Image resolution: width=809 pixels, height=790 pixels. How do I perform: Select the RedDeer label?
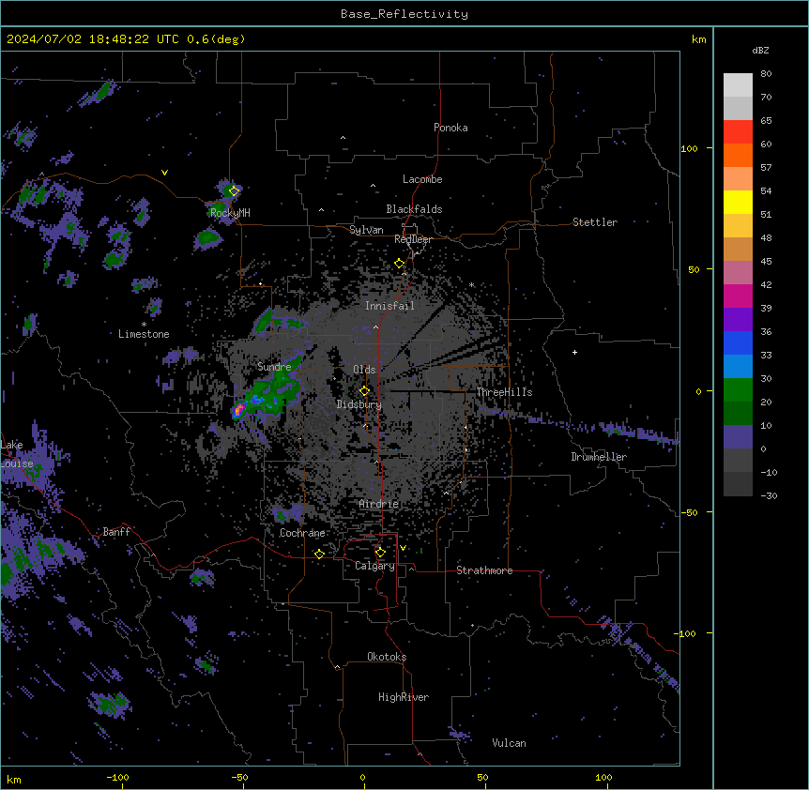tap(413, 239)
